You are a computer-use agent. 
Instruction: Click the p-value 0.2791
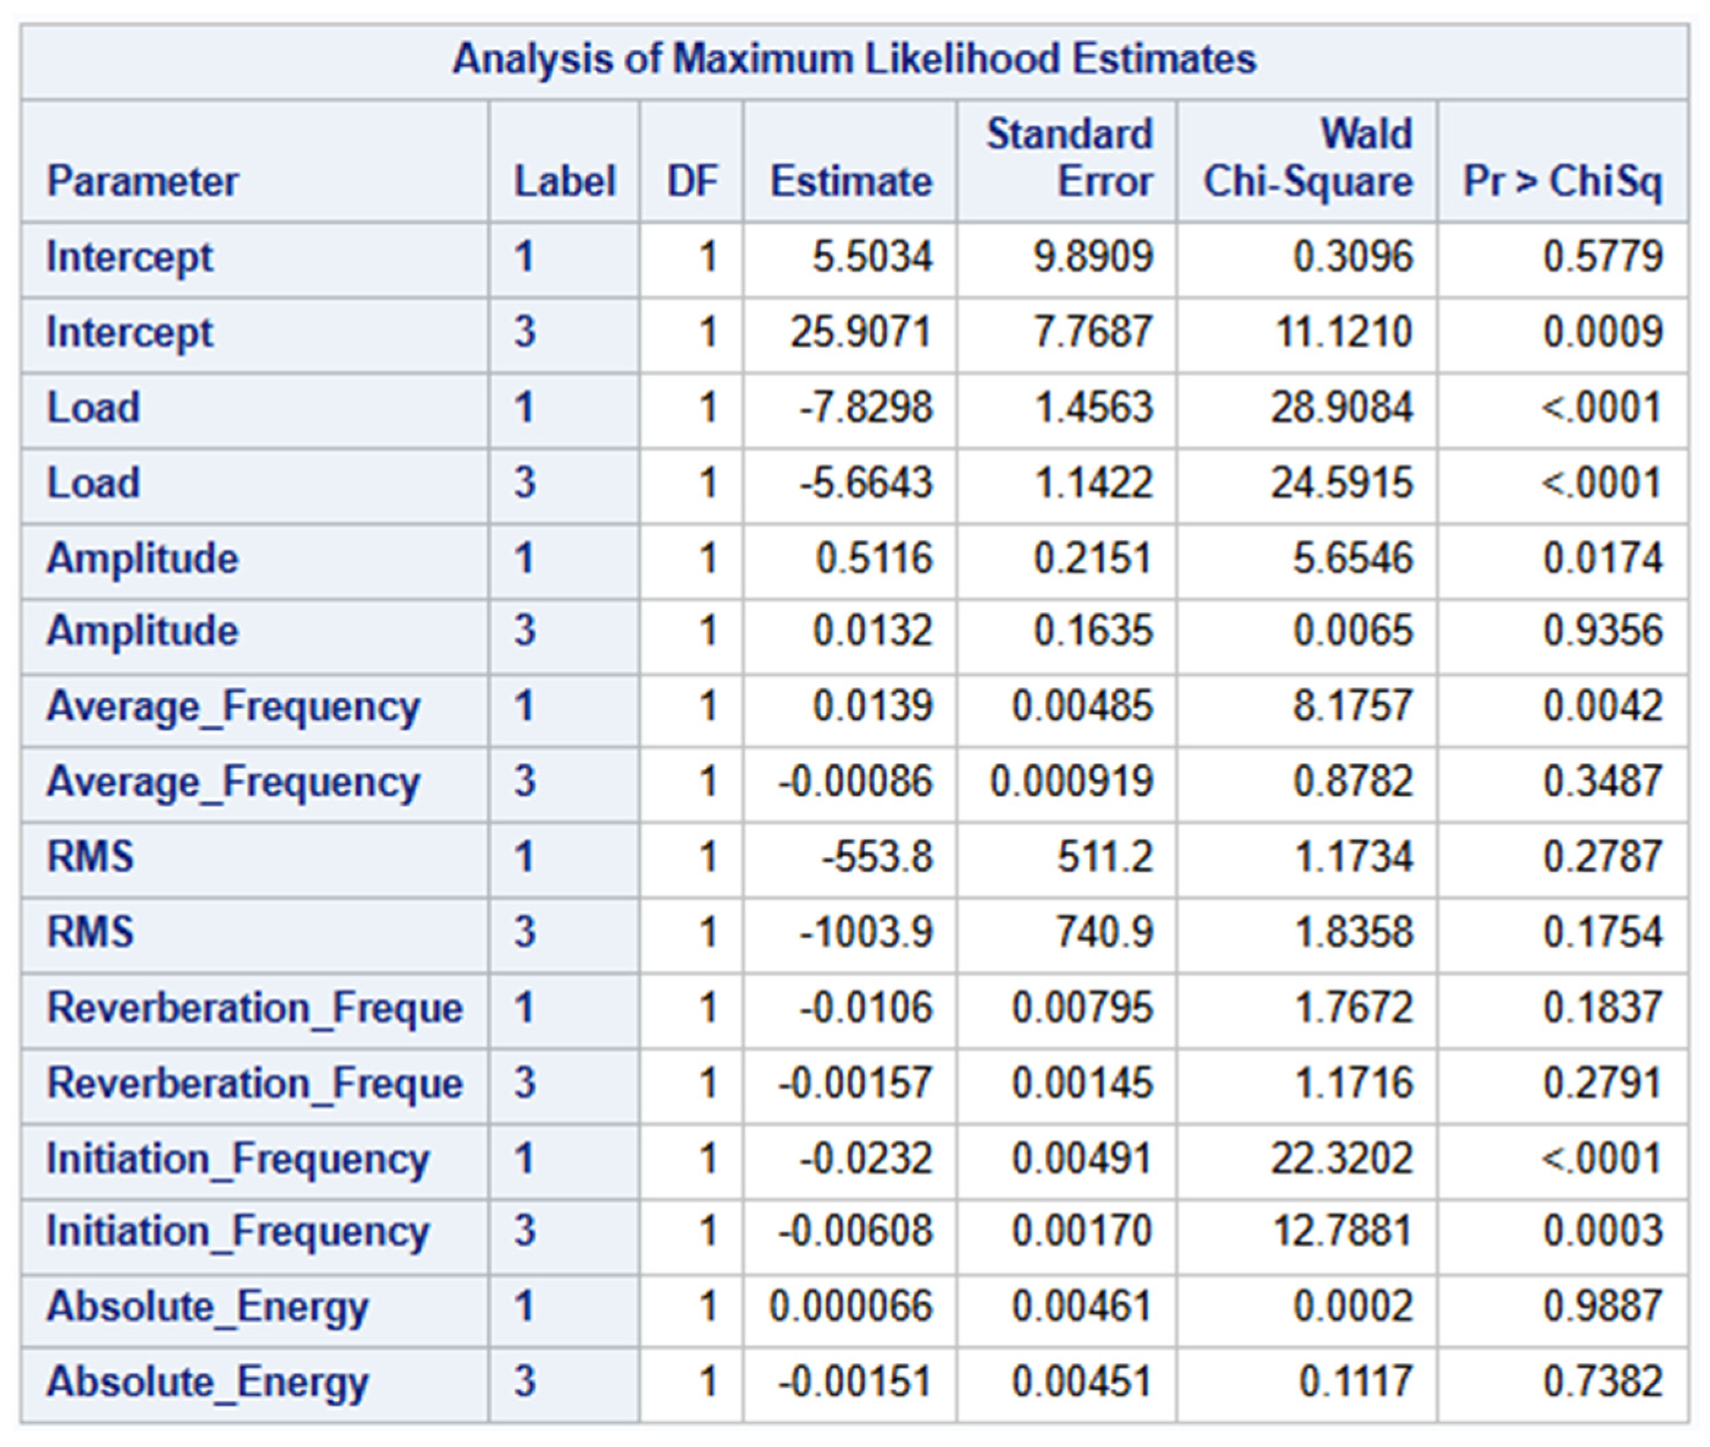[1602, 1084]
